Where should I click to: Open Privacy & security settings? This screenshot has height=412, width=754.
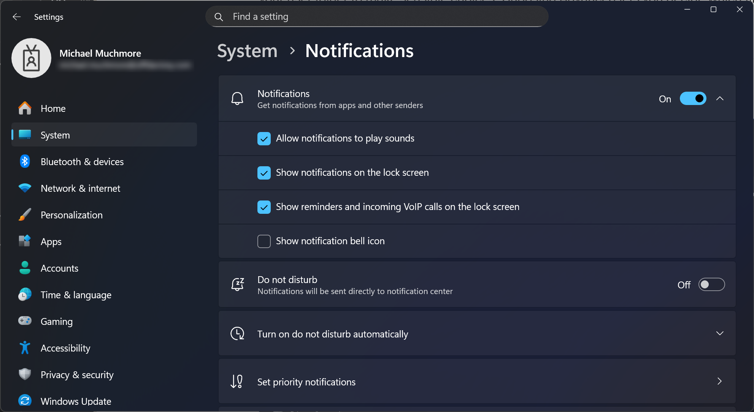[25, 374]
